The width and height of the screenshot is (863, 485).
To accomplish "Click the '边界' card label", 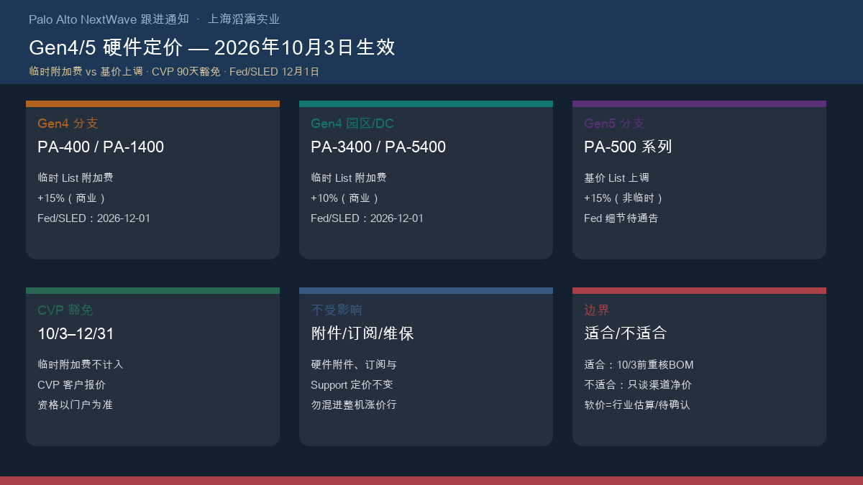I will [597, 310].
